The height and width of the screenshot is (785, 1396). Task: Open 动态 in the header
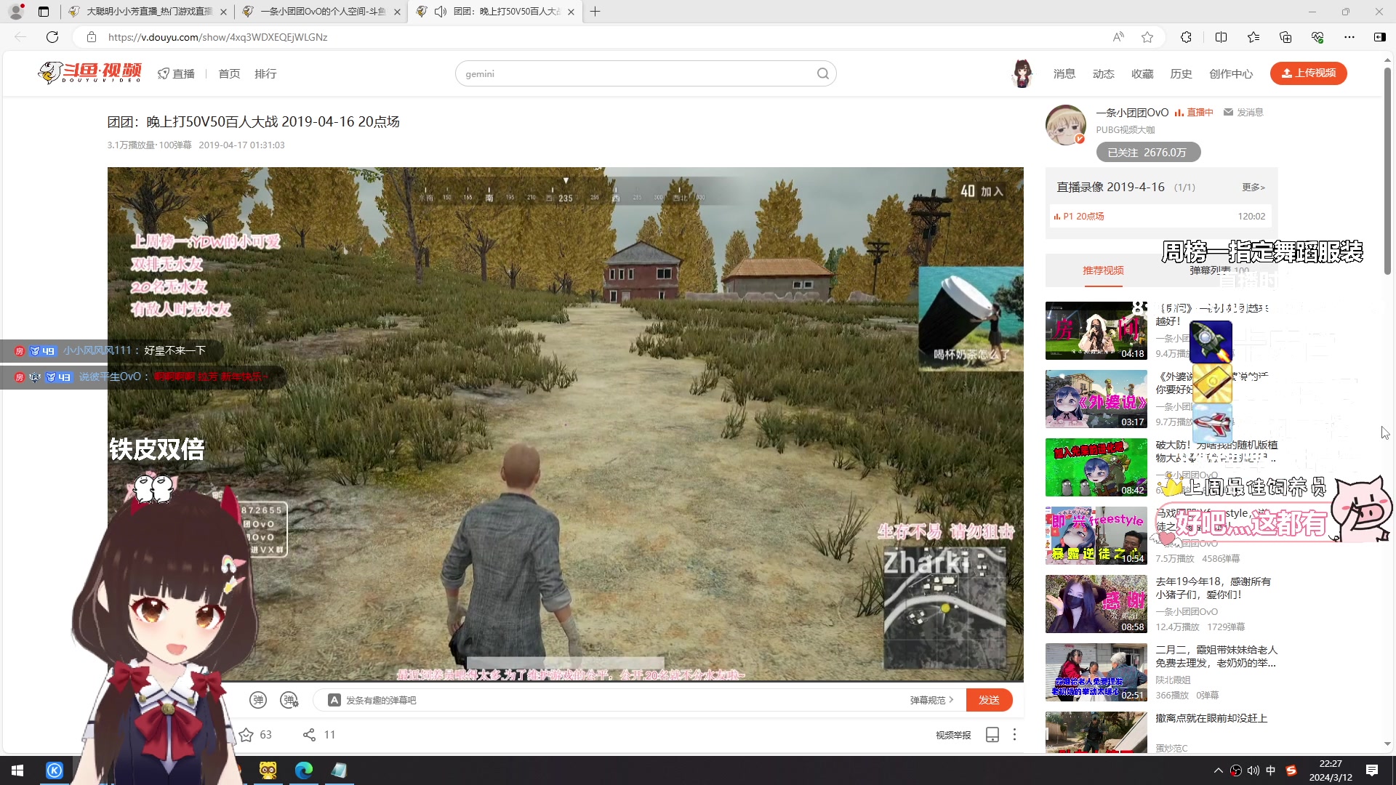click(x=1104, y=73)
